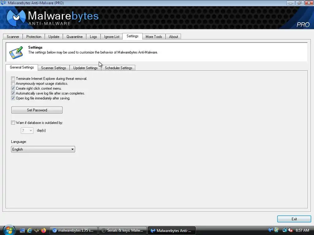This screenshot has width=314, height=235.
Task: Open the Windows Start orb
Action: tap(9, 230)
